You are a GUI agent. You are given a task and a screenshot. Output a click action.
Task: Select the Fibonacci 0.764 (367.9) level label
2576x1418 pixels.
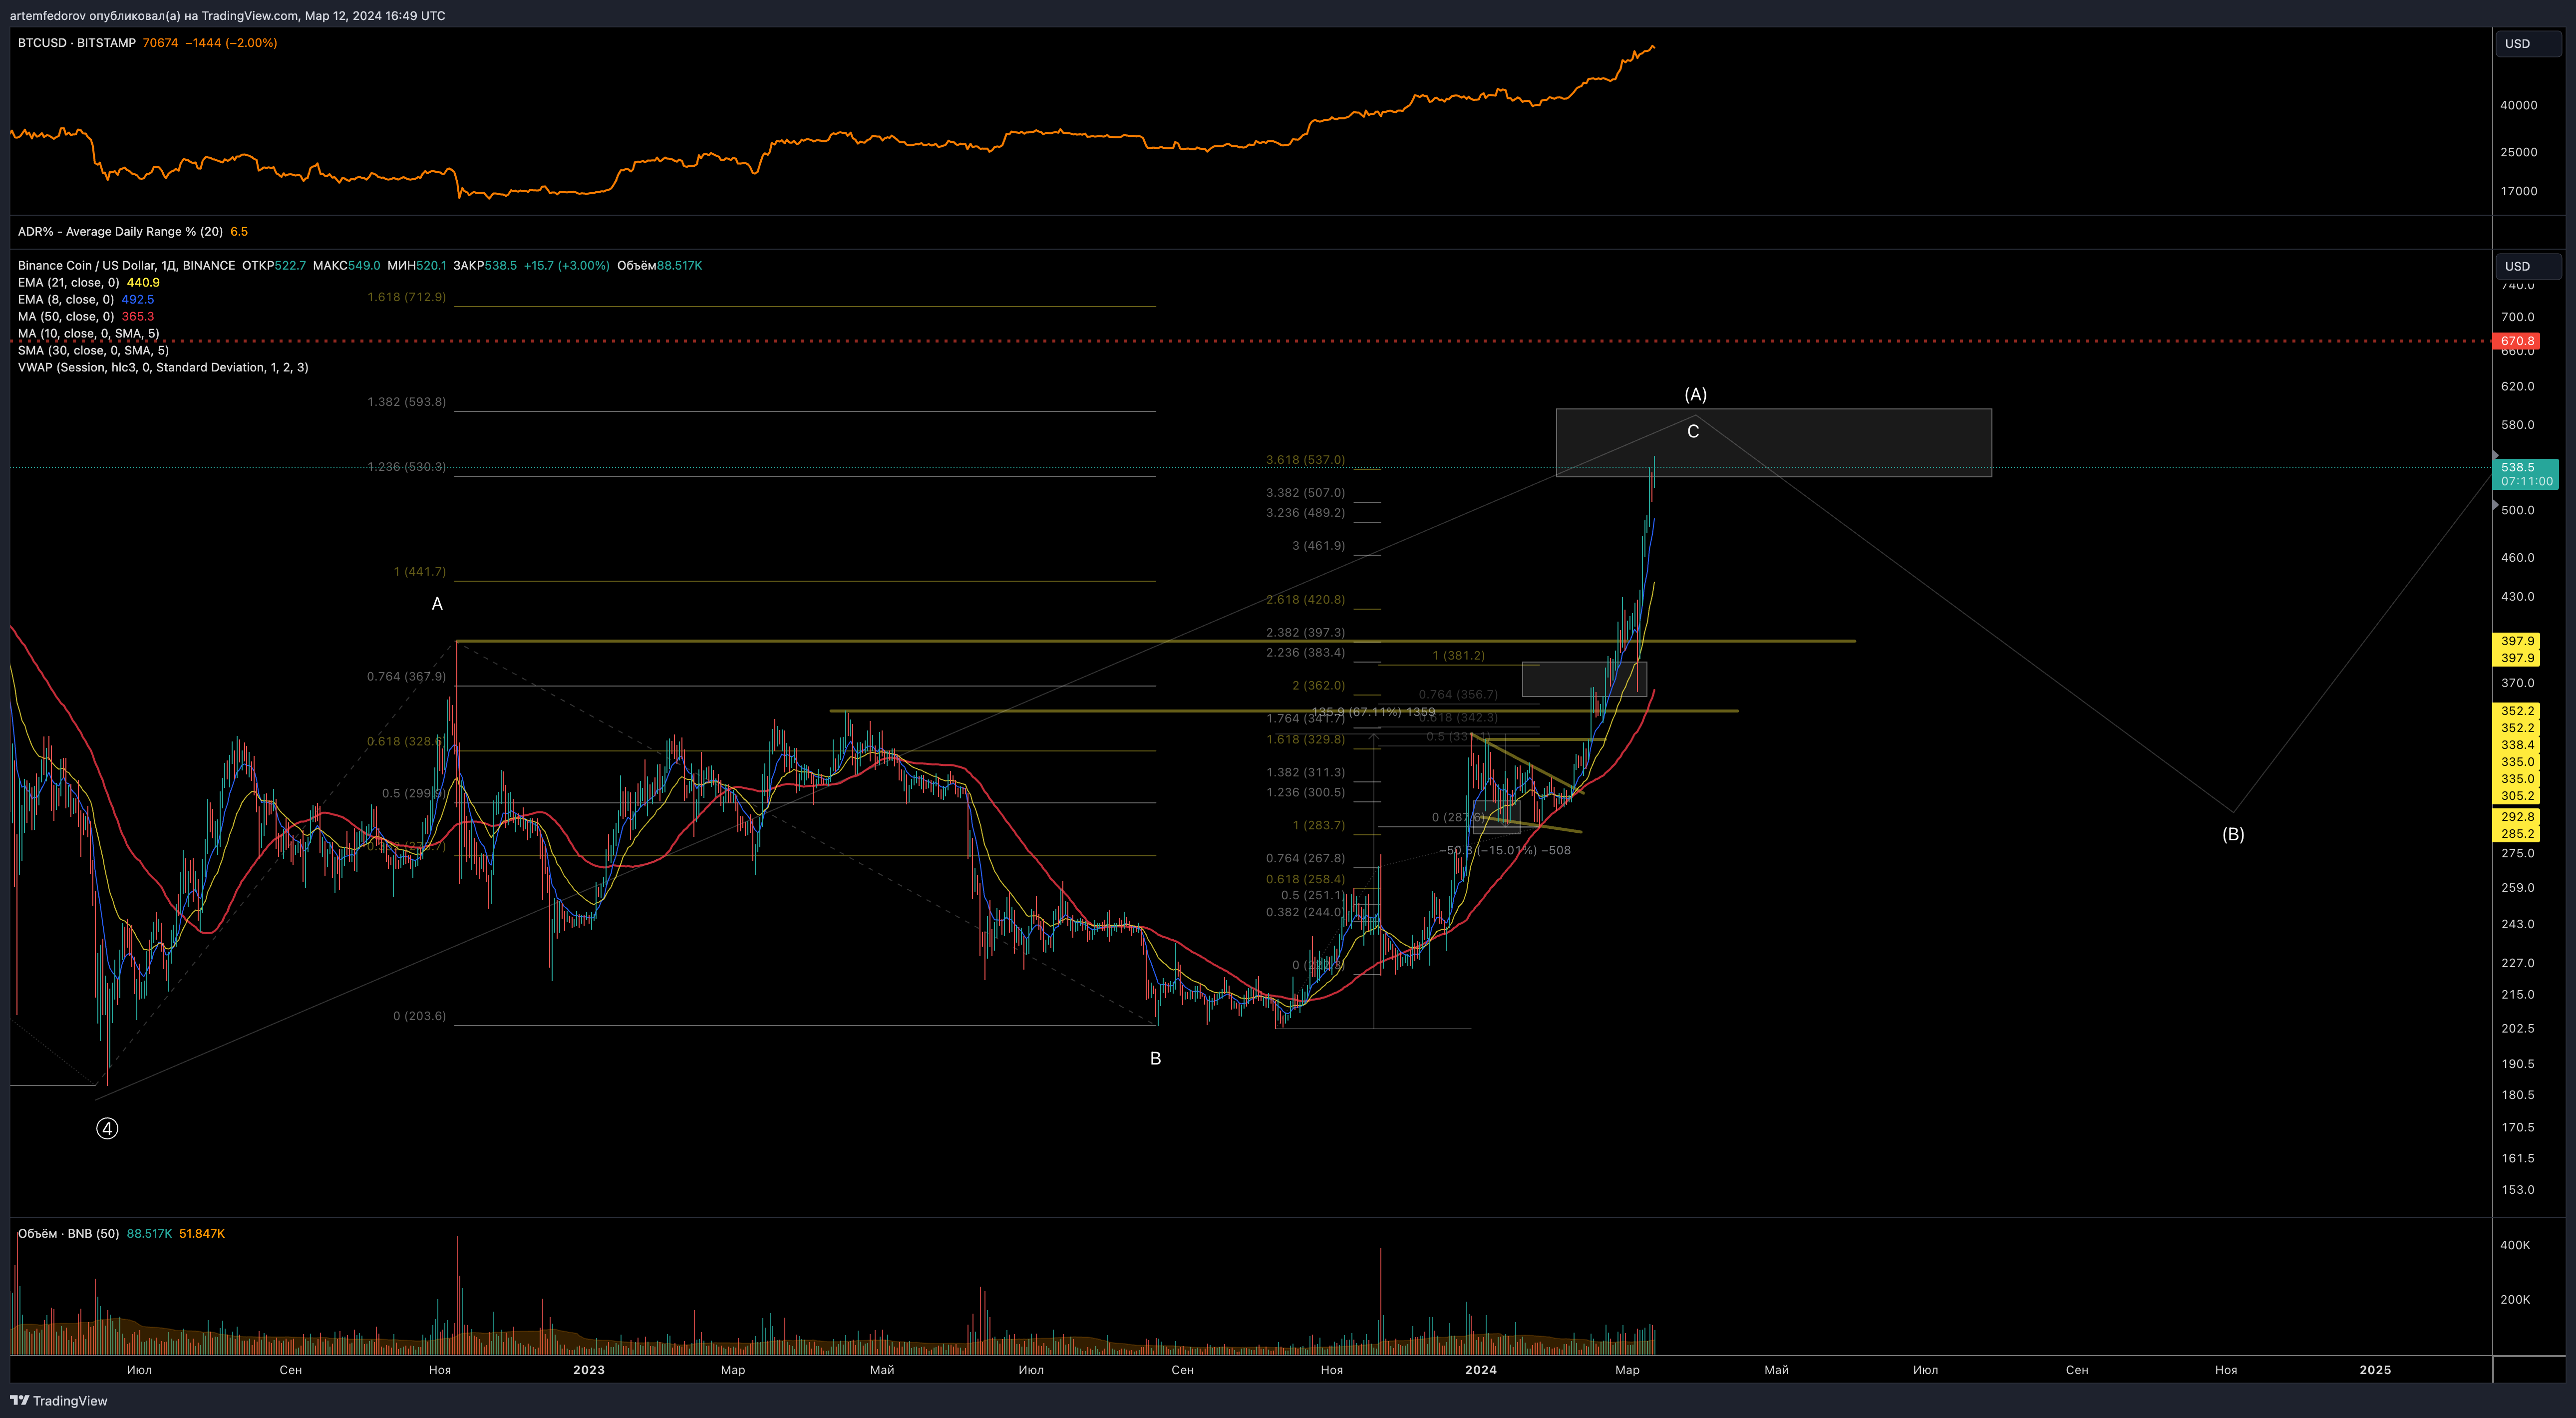[x=406, y=677]
